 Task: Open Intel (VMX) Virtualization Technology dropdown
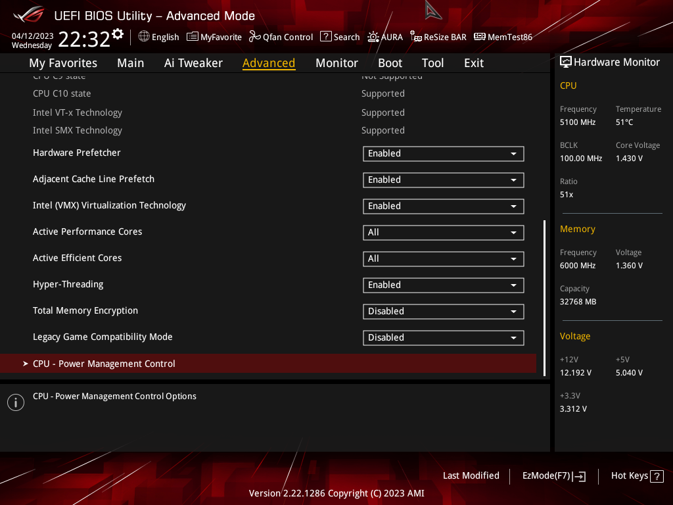coord(443,206)
